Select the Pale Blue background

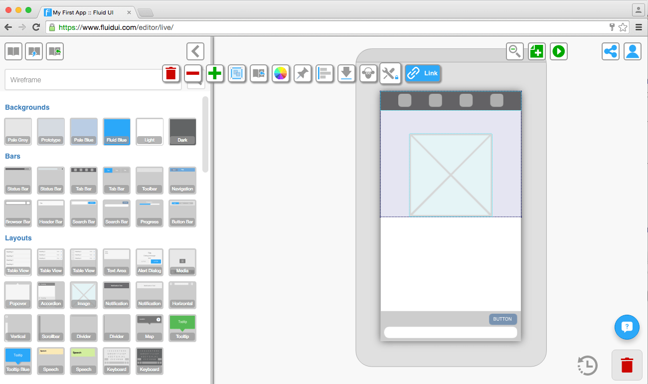pos(84,132)
